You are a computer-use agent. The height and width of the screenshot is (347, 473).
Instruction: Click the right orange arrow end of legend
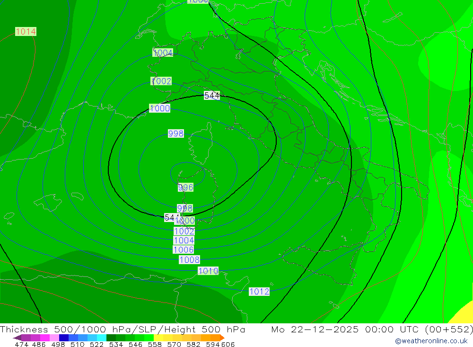tap(222, 338)
